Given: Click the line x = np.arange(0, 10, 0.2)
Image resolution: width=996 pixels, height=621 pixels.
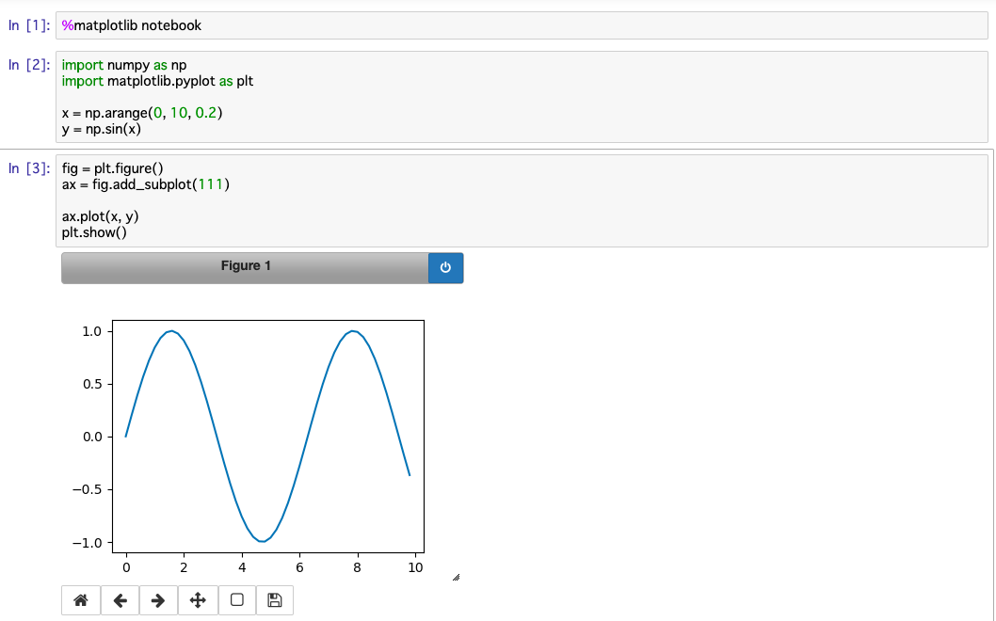Looking at the screenshot, I should tap(142, 113).
